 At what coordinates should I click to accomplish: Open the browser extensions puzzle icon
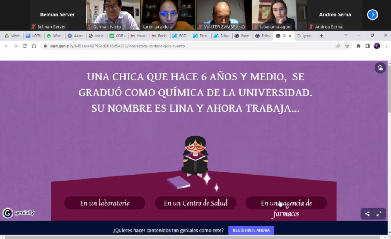point(358,46)
